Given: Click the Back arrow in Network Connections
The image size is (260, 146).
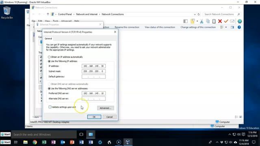Looking at the screenshot, I should pos(33,14).
